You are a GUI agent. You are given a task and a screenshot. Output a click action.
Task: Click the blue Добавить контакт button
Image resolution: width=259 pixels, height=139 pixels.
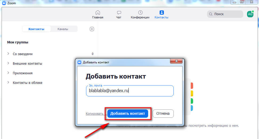pyautogui.click(x=128, y=114)
